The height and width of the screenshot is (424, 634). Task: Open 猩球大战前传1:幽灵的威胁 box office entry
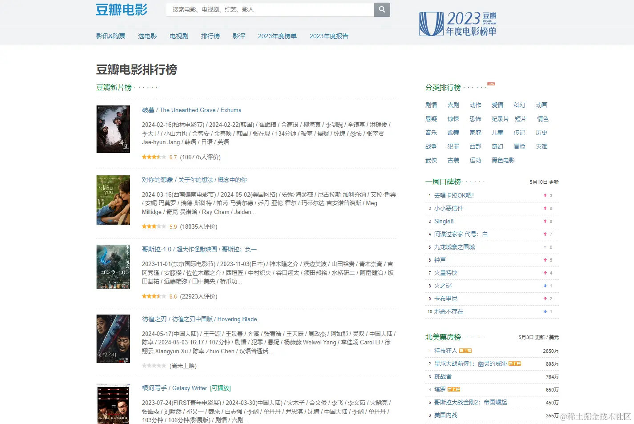470,363
